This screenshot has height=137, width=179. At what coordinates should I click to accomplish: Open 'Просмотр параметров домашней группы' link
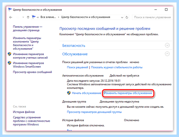[x=94, y=112]
